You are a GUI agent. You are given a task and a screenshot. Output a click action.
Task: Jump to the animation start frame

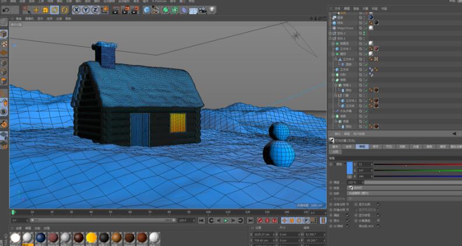pos(202,221)
